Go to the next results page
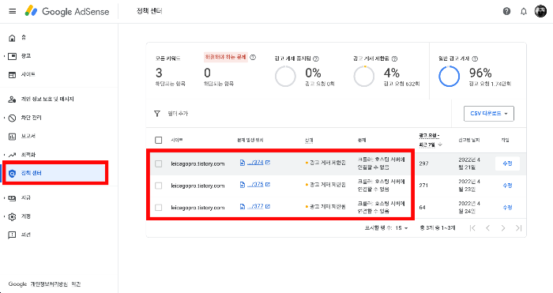The height and width of the screenshot is (293, 553). pos(503,228)
